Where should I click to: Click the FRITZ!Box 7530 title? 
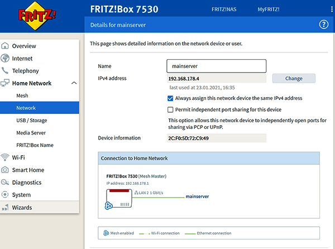coord(124,9)
